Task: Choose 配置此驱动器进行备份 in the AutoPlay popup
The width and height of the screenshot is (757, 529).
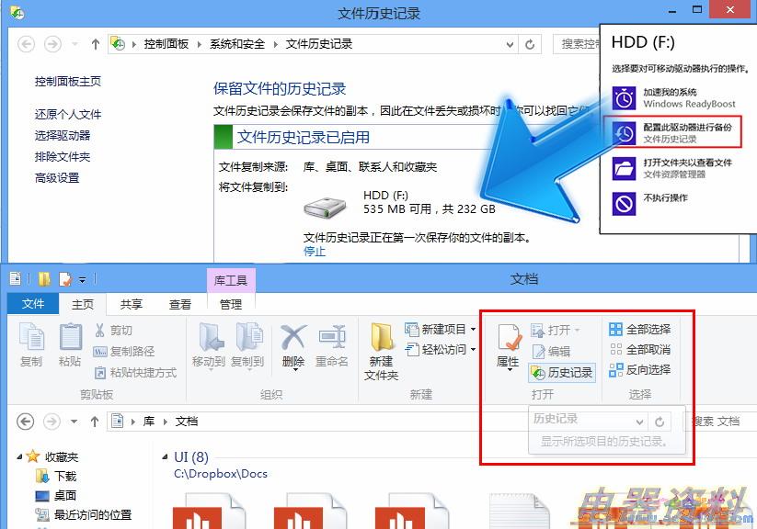Action: (676, 133)
